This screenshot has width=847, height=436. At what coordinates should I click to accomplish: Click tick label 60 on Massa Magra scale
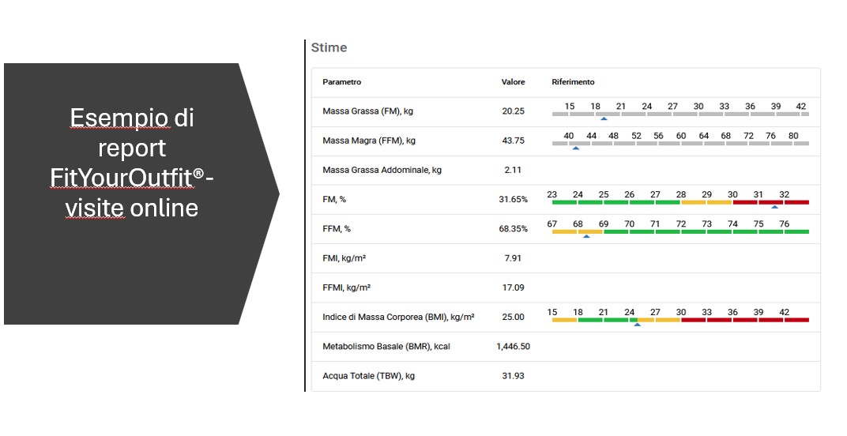[x=680, y=136]
